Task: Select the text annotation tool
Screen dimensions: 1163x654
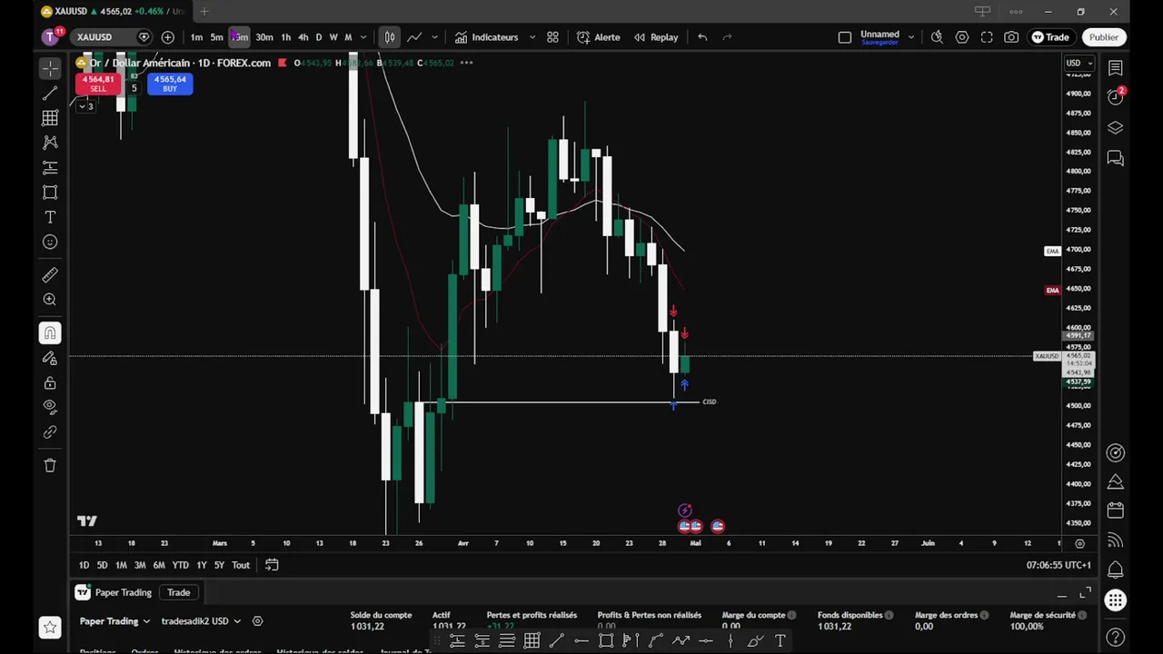Action: pyautogui.click(x=50, y=217)
